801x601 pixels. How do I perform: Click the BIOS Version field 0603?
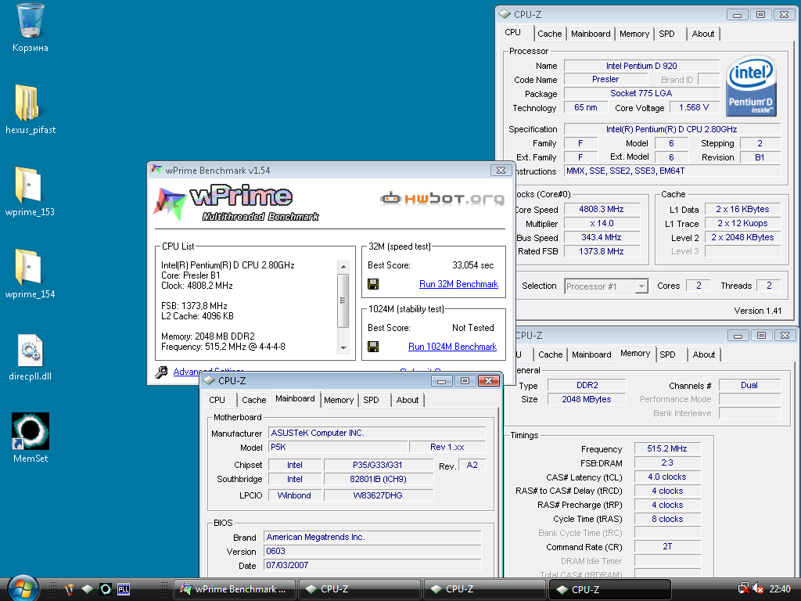(372, 551)
